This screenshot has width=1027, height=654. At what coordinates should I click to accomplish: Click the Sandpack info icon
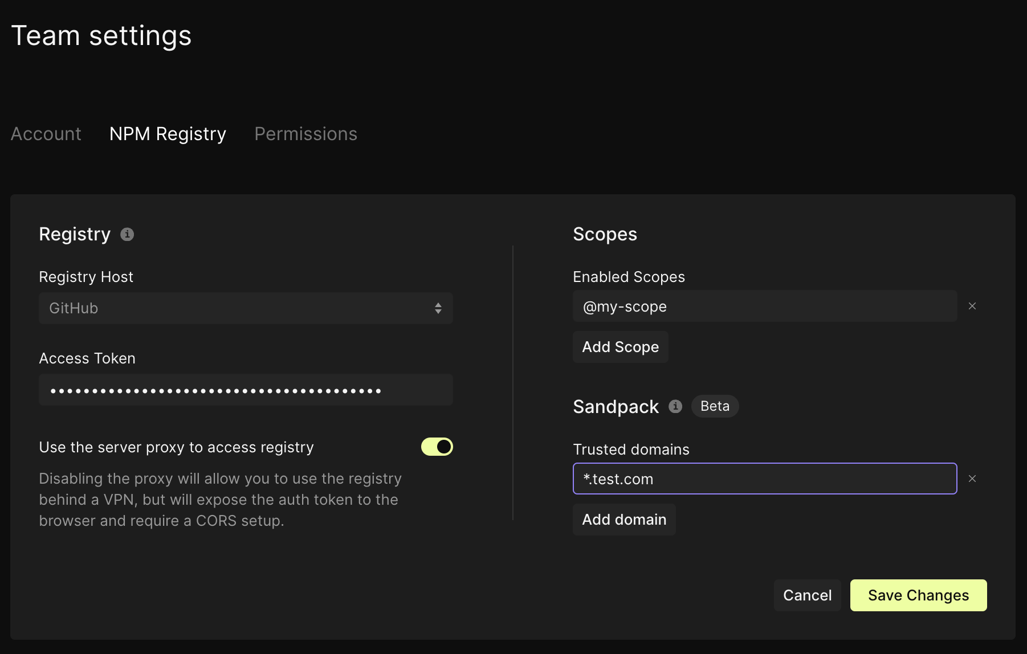tap(675, 406)
